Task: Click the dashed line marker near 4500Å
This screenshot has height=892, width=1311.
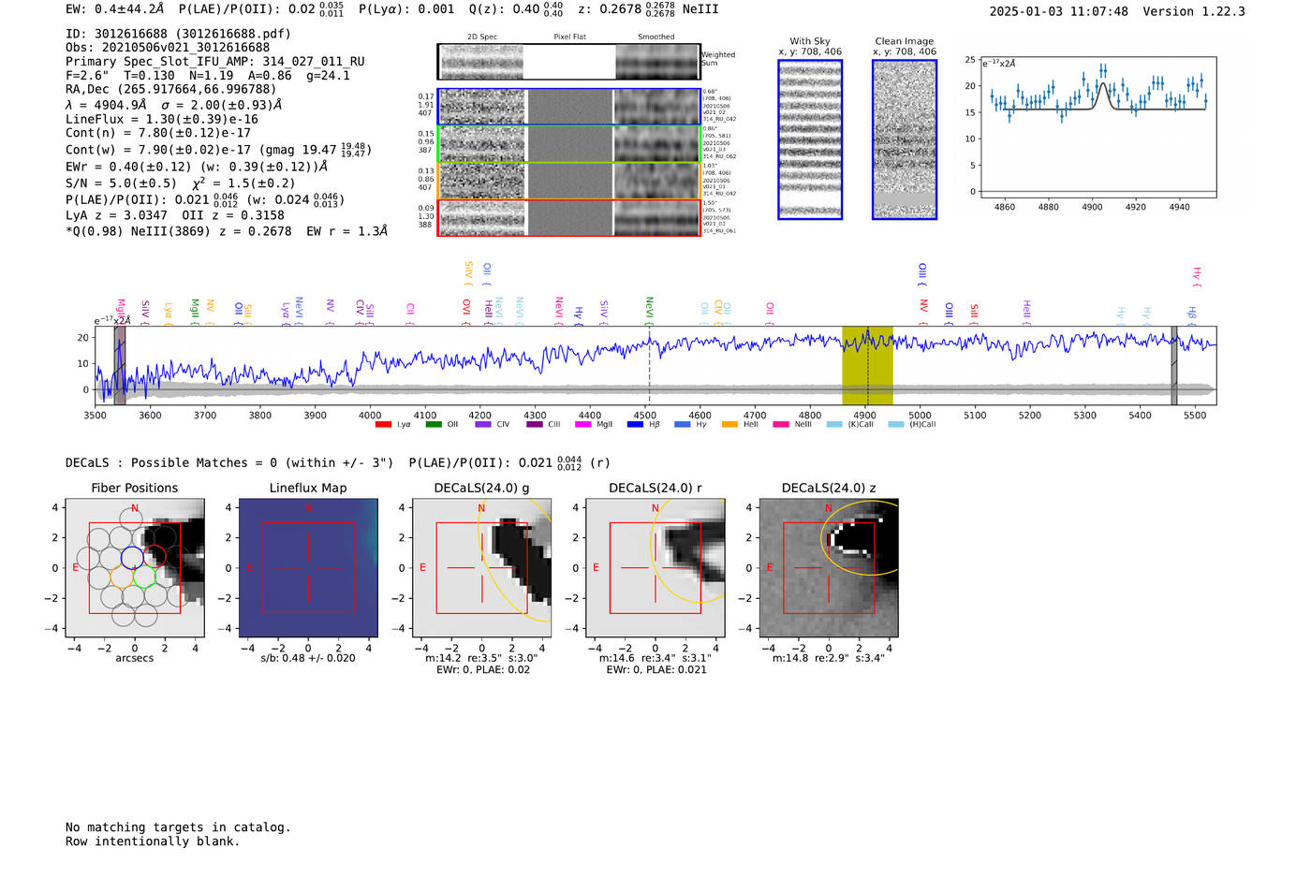Action: (x=649, y=366)
